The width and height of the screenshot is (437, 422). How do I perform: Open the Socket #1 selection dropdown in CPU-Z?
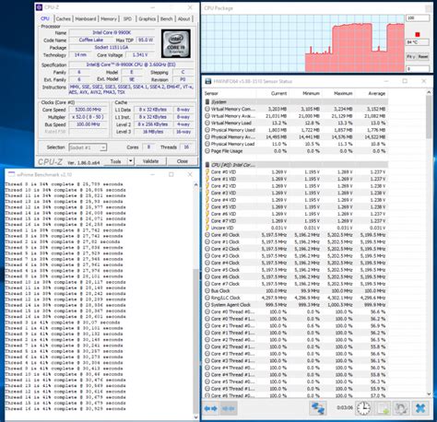tap(88, 147)
